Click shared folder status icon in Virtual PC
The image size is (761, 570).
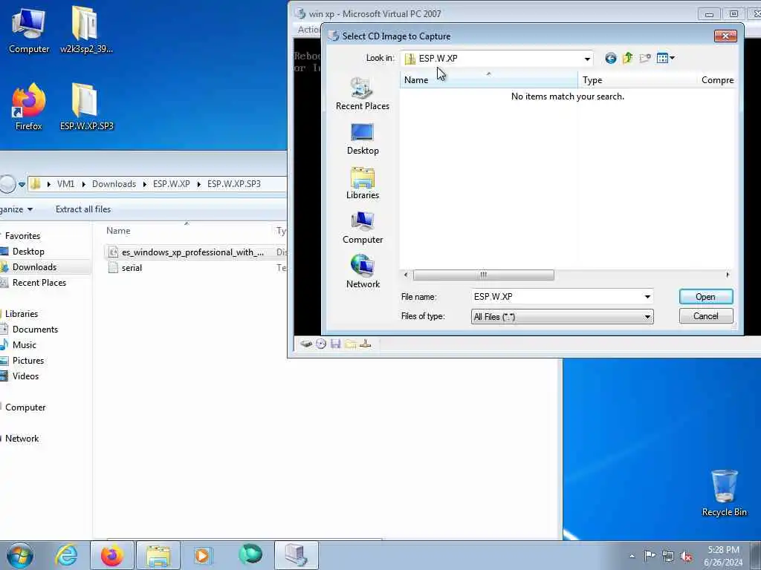pyautogui.click(x=351, y=344)
